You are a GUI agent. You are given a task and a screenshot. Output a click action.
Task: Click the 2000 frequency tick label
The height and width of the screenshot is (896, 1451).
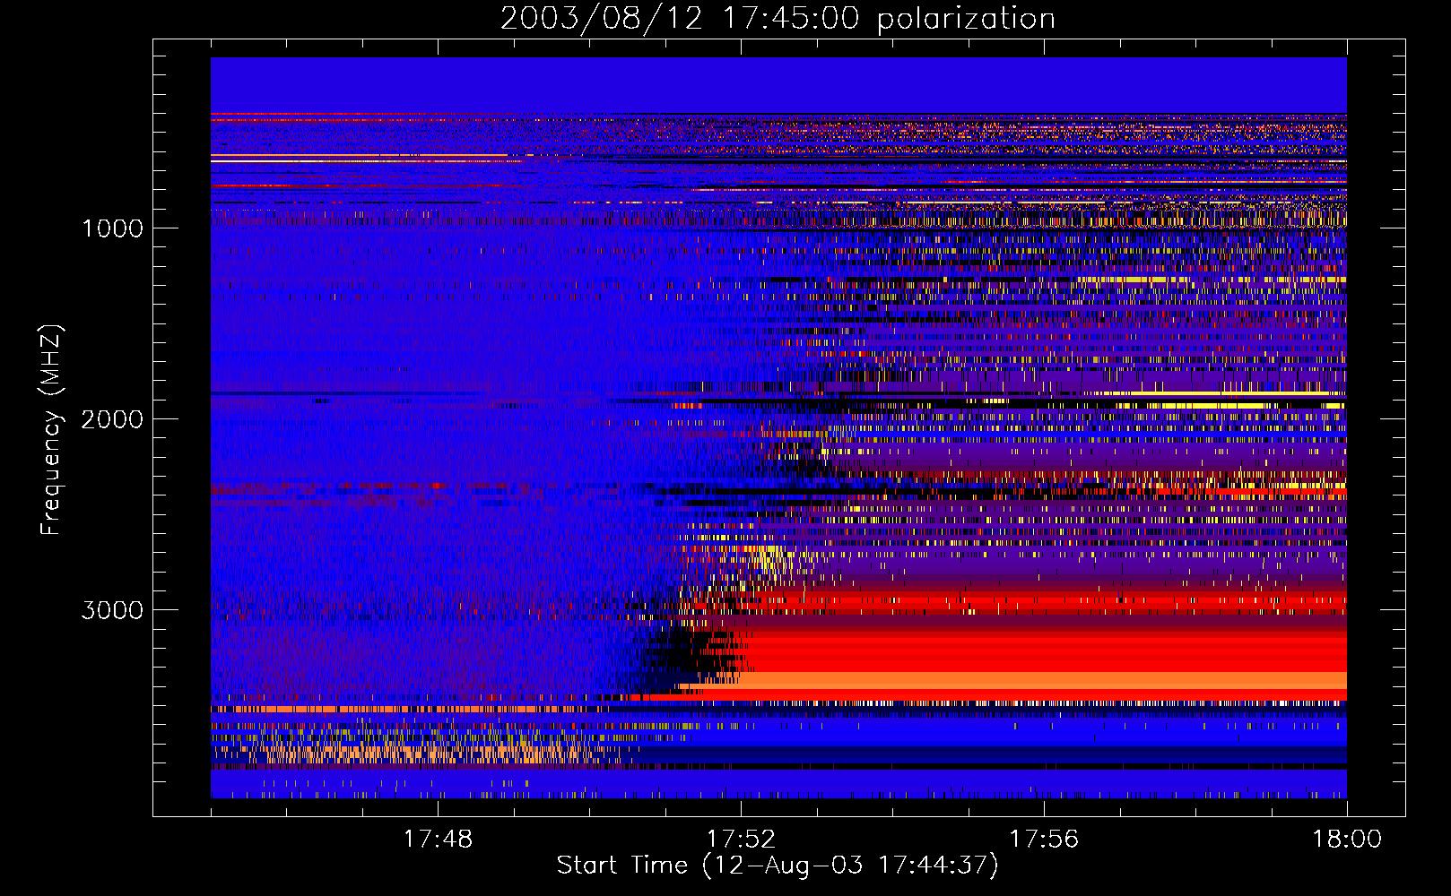click(112, 419)
